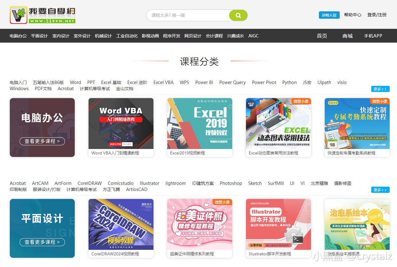Open the Photoshop category link
The height and width of the screenshot is (267, 397).
click(231, 183)
